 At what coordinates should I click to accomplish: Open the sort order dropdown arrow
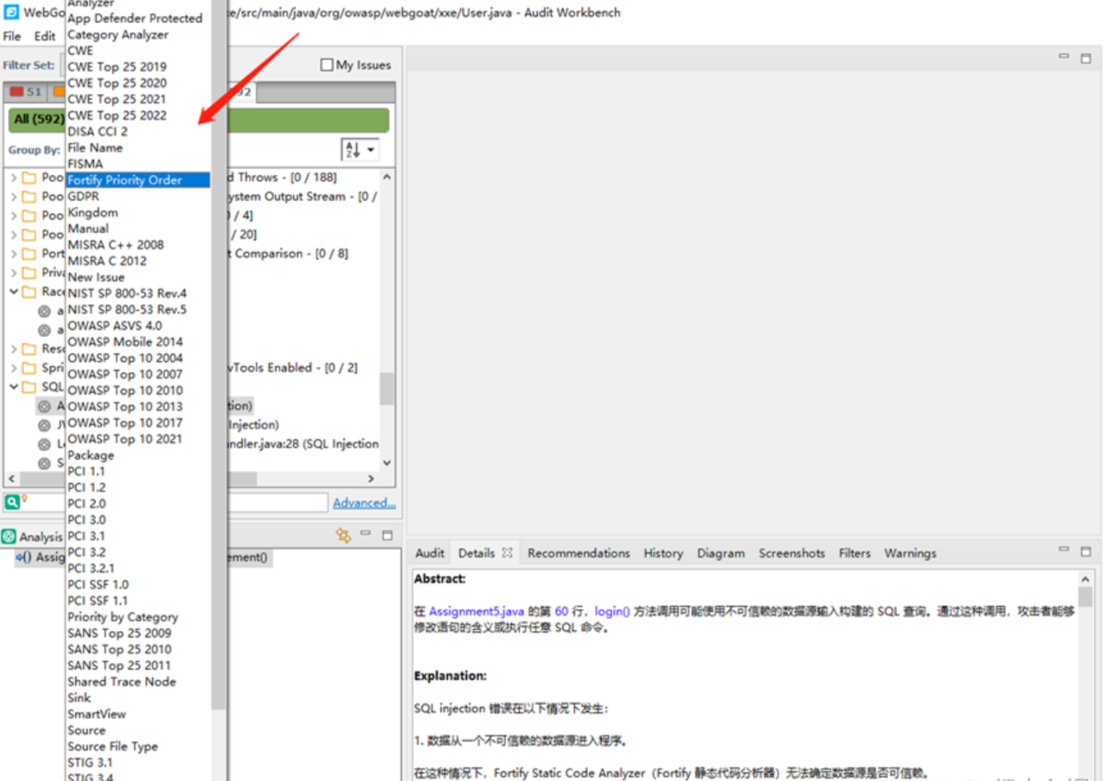(370, 150)
